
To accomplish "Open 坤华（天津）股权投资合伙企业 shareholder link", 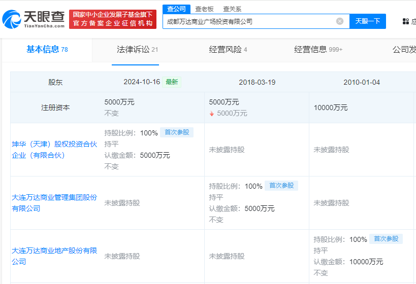I will (54, 150).
